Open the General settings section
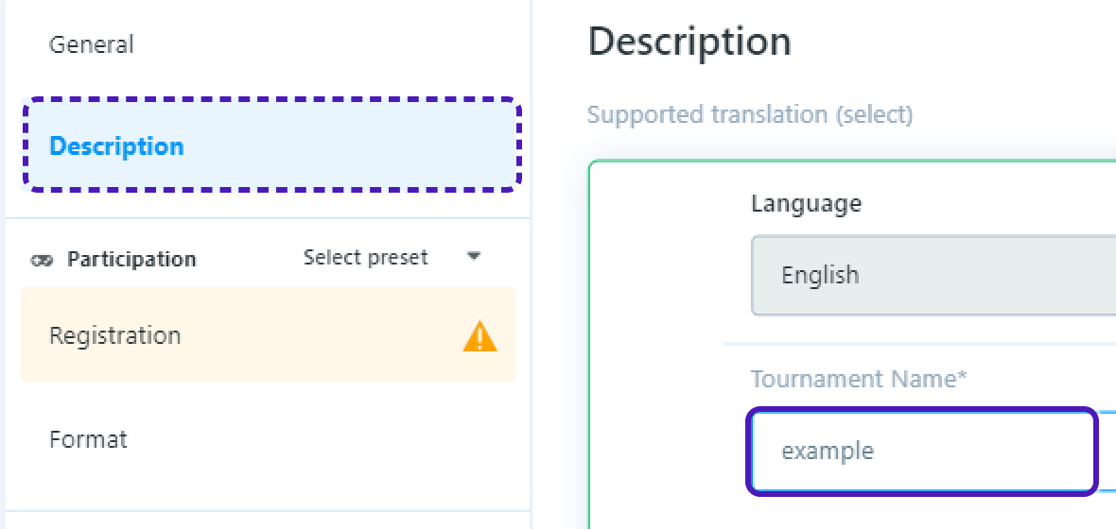Screen dimensions: 1116x529 (92, 44)
